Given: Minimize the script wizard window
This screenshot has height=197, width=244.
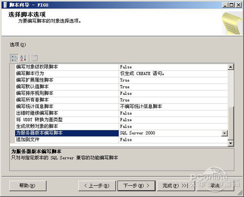Looking at the screenshot, I should click(x=225, y=5).
